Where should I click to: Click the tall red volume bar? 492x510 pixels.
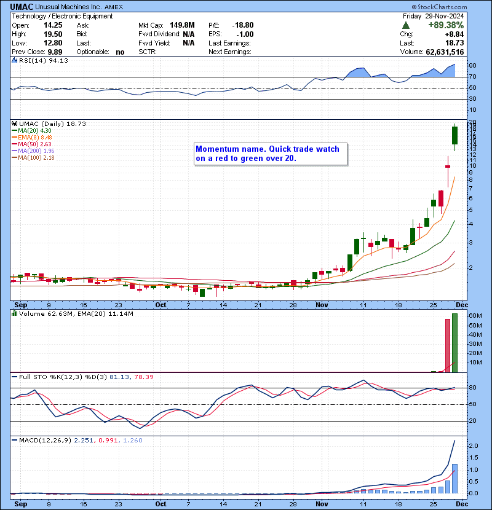448,345
